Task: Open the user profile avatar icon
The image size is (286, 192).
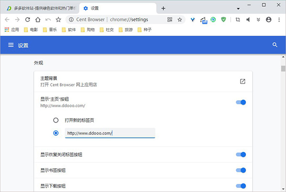Action: pos(268,20)
